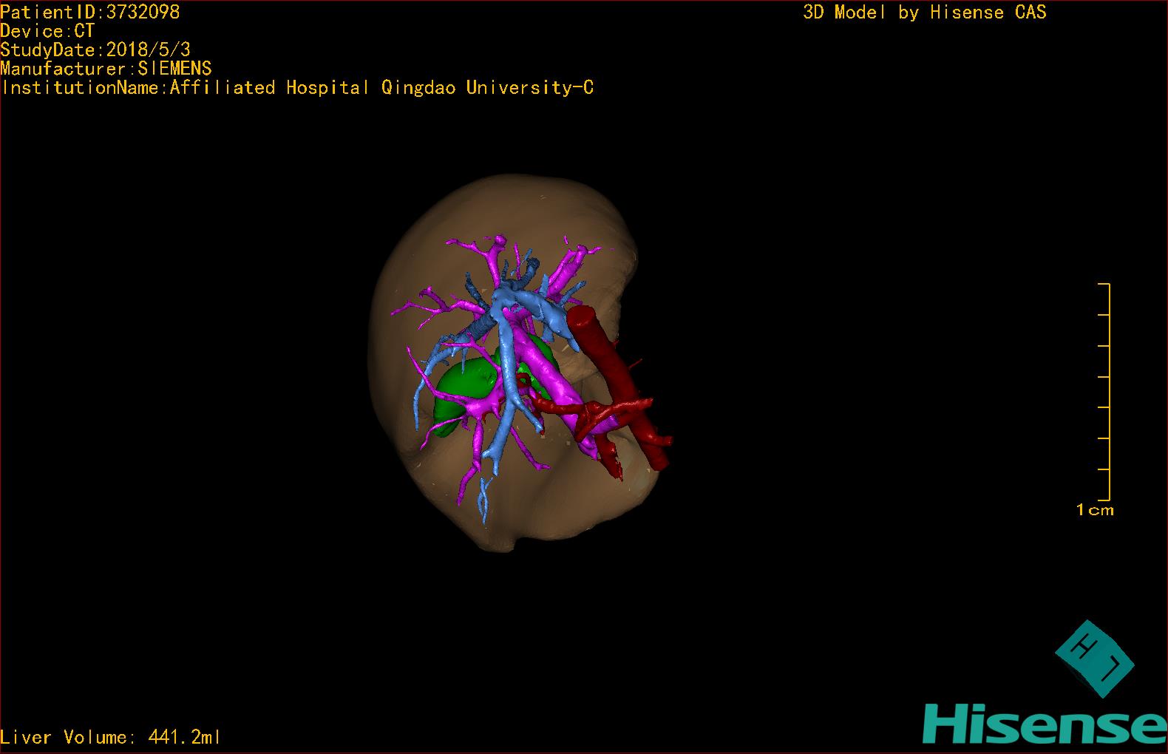
Task: Click the vertical scale ruler
Action: point(1104,392)
